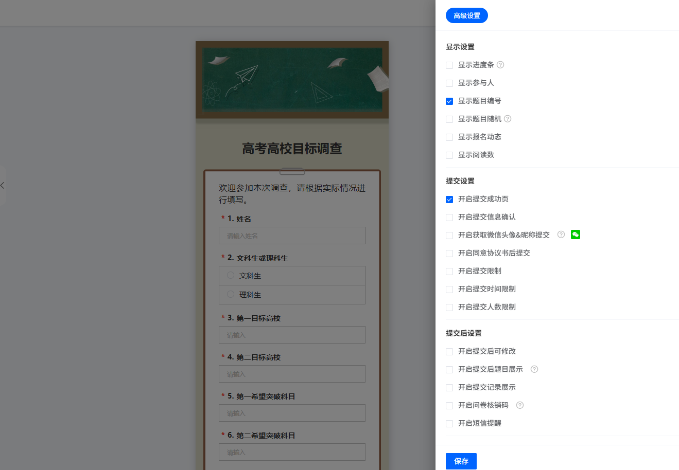
Task: Select the 文科生 radio option
Action: [x=231, y=275]
